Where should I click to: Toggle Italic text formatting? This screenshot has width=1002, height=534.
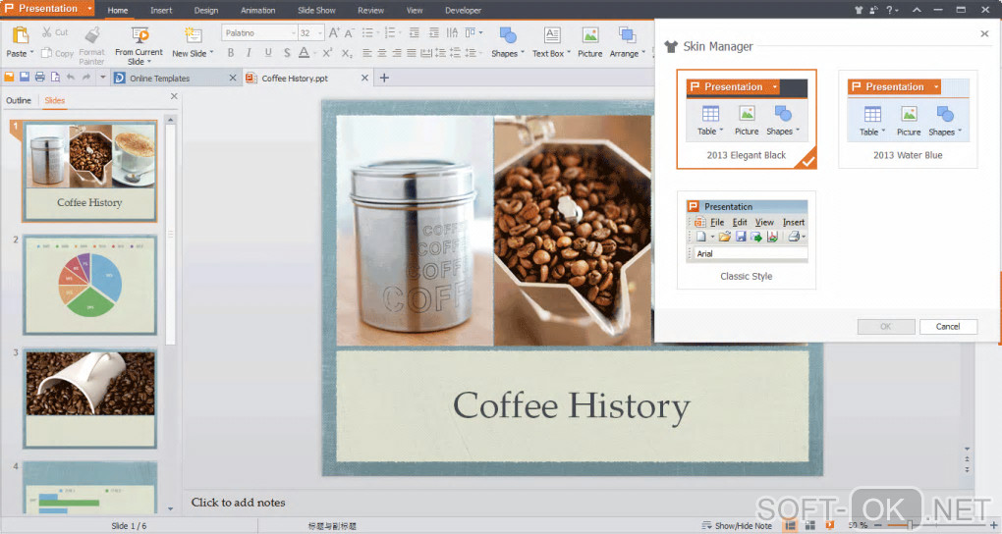point(250,53)
